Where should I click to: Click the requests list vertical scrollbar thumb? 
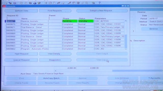[x=126, y=41]
